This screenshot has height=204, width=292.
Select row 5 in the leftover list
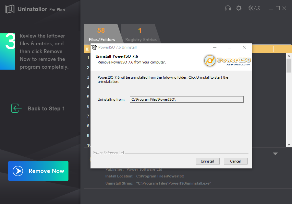point(88,97)
